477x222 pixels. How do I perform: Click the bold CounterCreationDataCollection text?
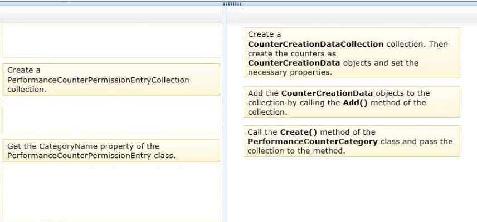(x=316, y=44)
